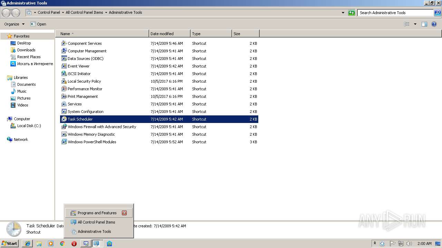Click the Back navigation arrow
The width and height of the screenshot is (442, 248).
coord(6,13)
